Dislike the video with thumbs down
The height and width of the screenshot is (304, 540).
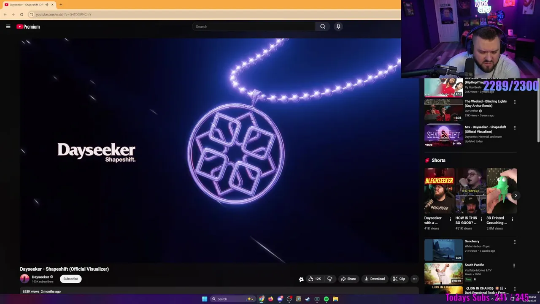coord(330,279)
